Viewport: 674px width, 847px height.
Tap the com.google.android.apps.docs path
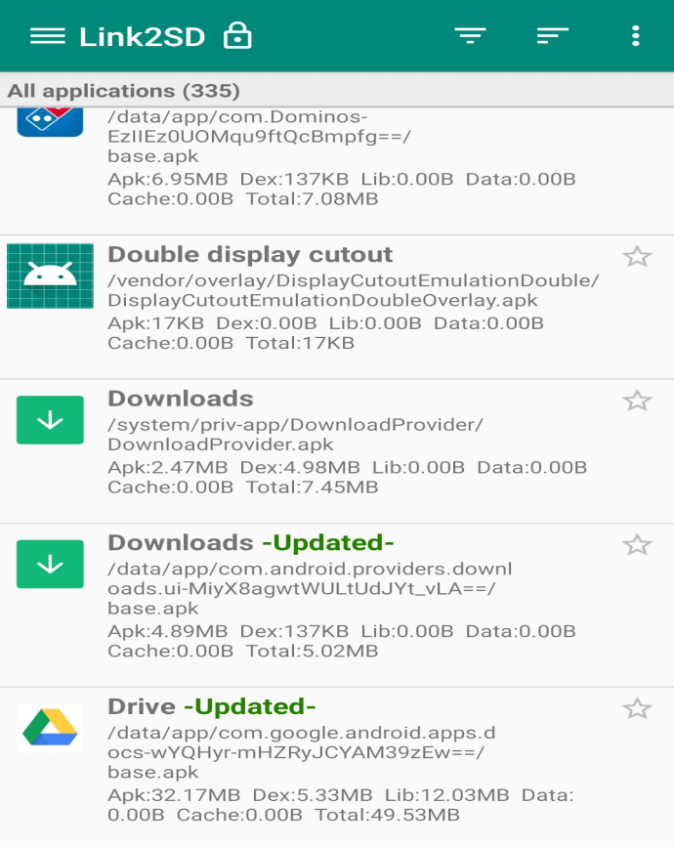(302, 752)
